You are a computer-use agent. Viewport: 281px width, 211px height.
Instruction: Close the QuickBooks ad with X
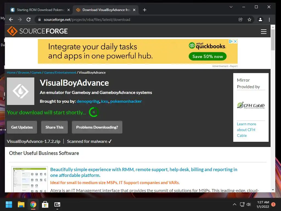click(235, 41)
